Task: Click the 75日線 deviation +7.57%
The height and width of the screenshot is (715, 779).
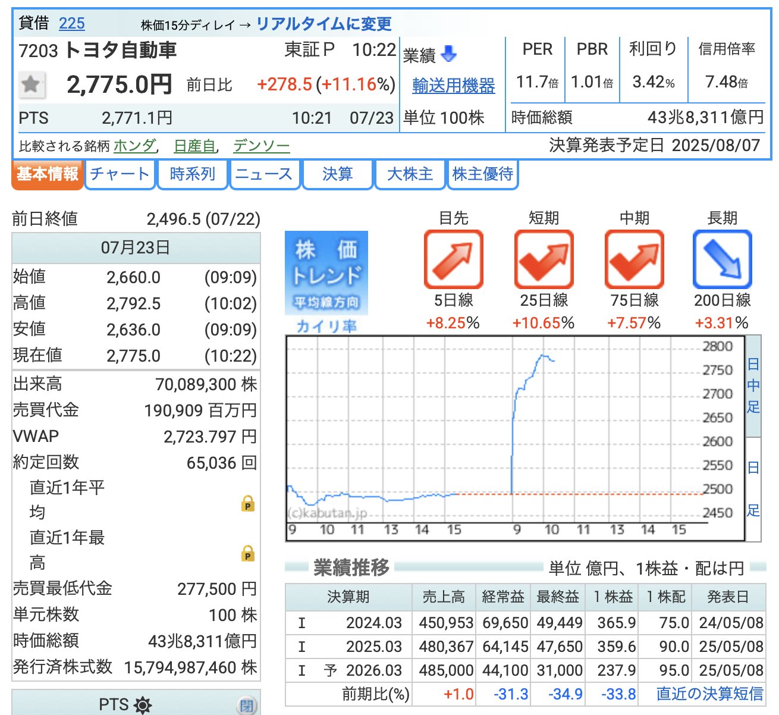Action: 634,323
